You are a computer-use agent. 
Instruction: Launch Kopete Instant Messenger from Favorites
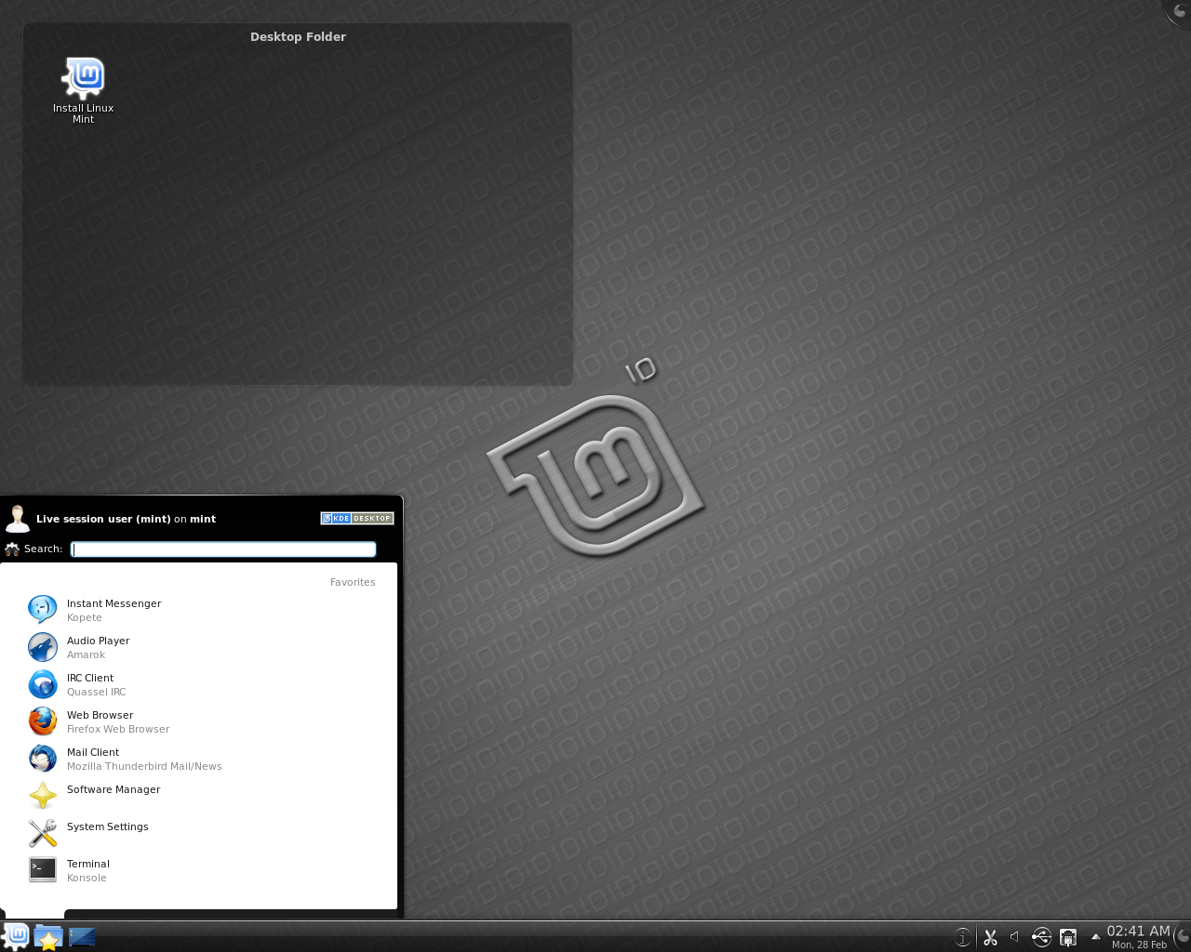[x=201, y=610]
